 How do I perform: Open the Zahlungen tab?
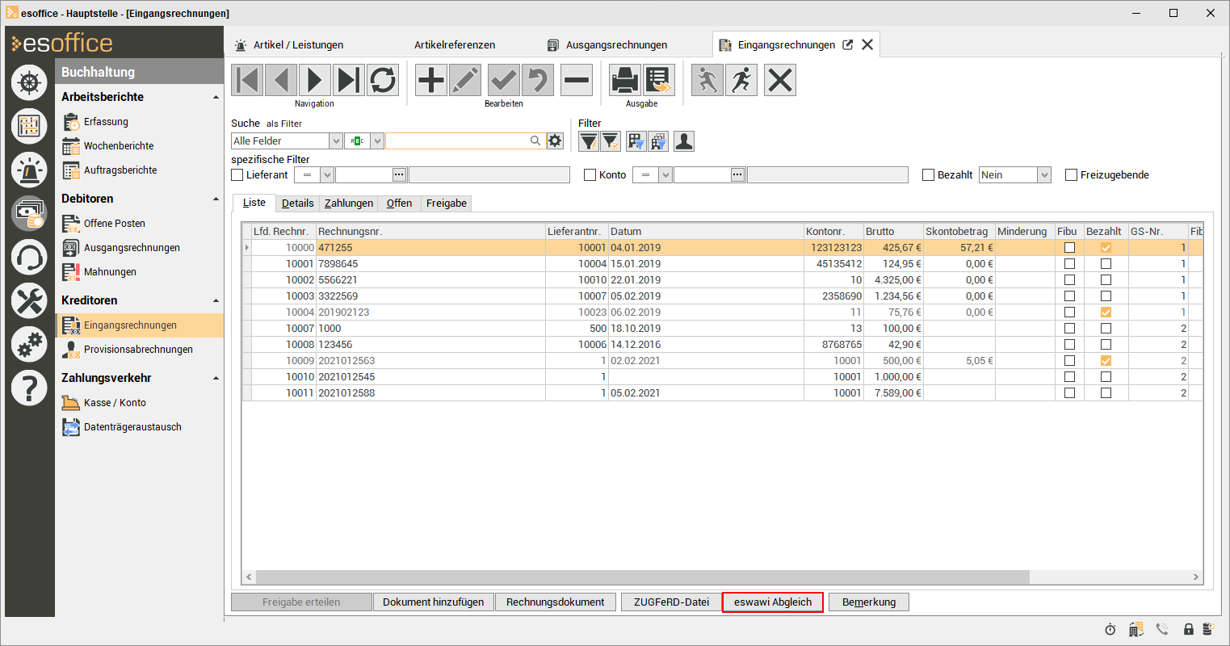click(349, 203)
